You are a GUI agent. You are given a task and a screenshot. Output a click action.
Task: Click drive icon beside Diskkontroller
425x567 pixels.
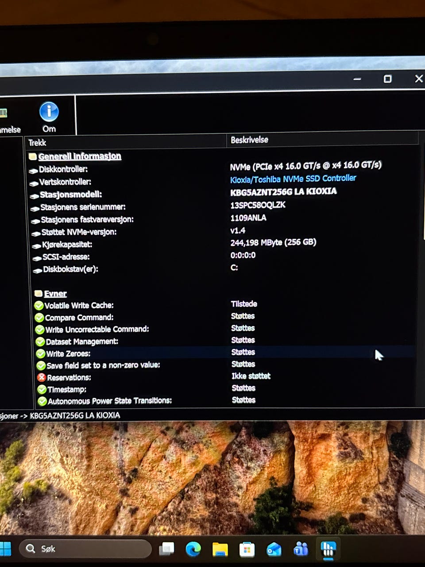(34, 170)
